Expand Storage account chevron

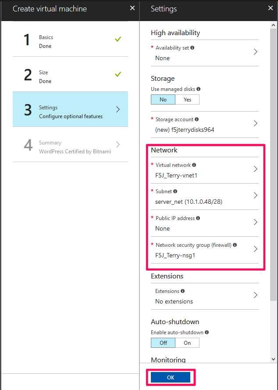(255, 123)
